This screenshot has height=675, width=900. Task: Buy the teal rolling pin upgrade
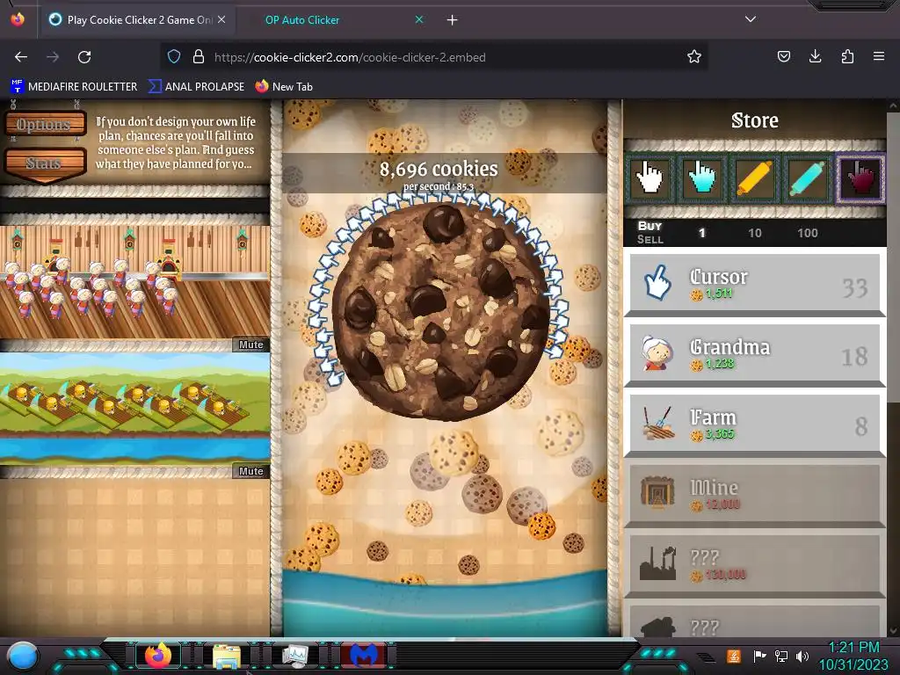coord(807,178)
